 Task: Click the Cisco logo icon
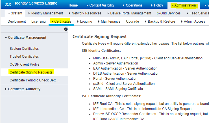(8, 5)
